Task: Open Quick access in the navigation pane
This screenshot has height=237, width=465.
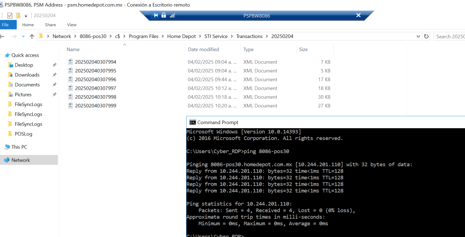Action: tap(25, 55)
